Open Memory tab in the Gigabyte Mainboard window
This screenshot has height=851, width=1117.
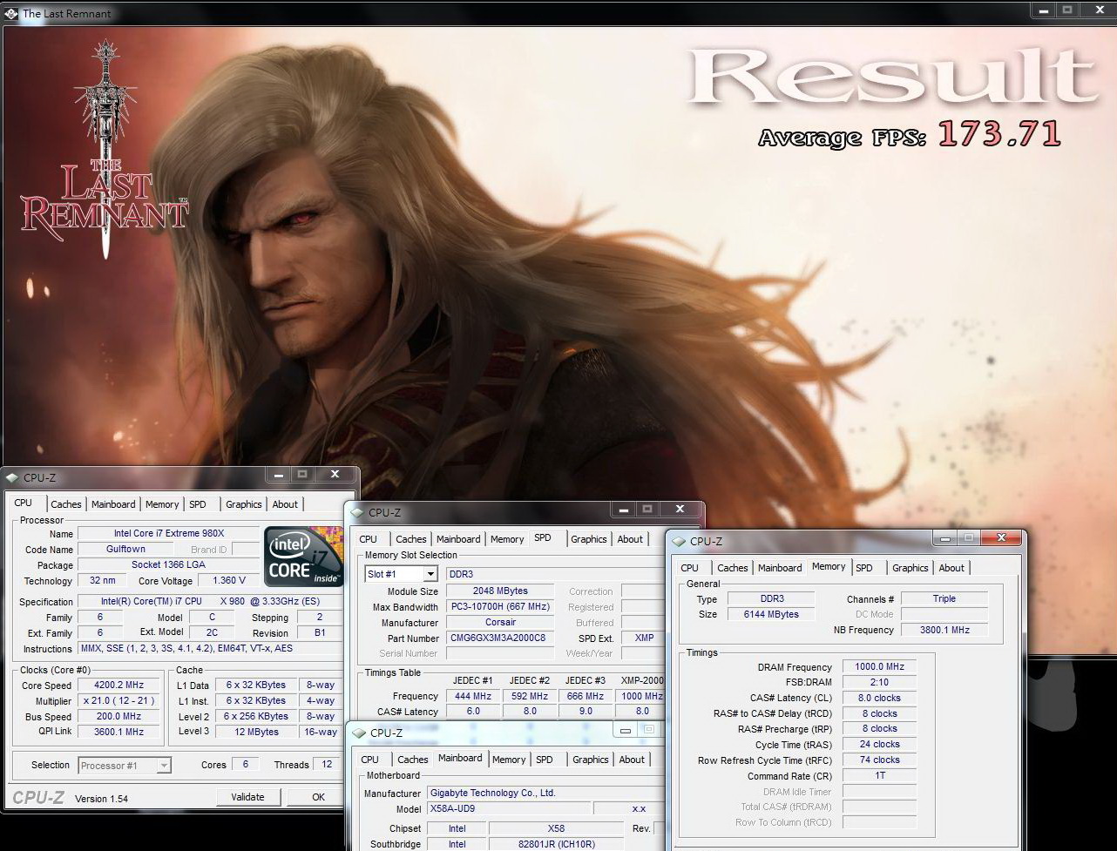[509, 760]
